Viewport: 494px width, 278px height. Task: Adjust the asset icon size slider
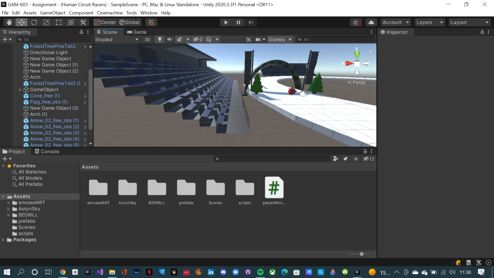click(361, 253)
